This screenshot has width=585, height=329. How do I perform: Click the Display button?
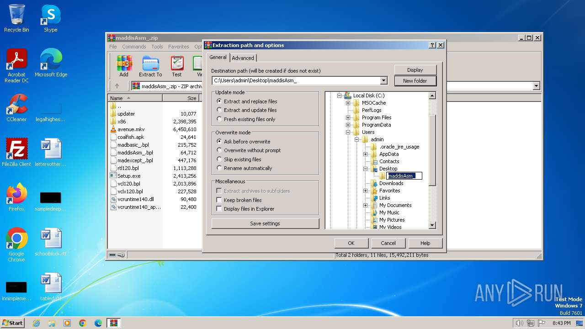coord(415,70)
